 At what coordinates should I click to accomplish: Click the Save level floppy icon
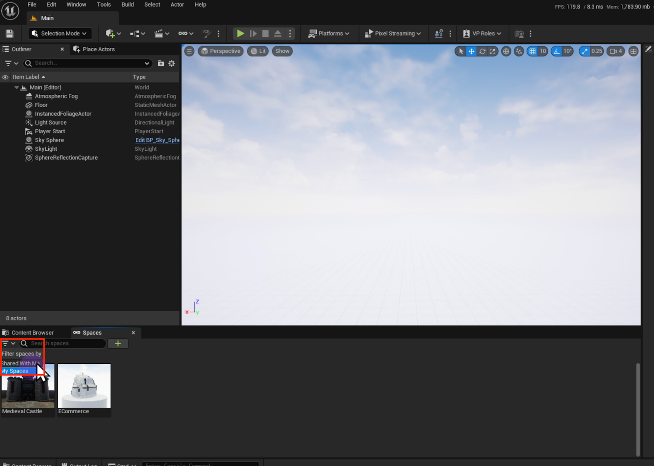click(9, 34)
